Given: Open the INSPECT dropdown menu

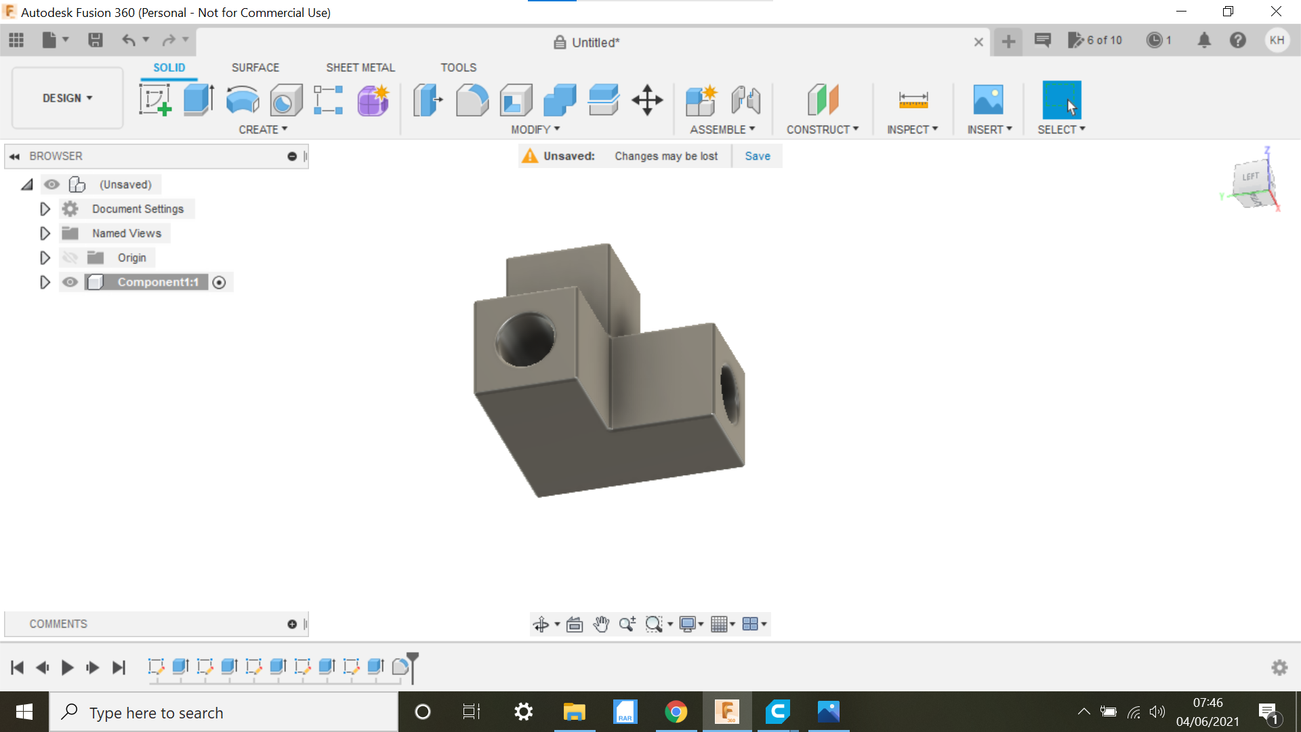Looking at the screenshot, I should 913,129.
